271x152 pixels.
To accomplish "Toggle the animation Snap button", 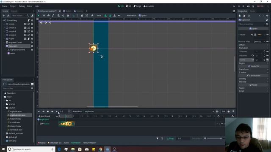I will (x=170, y=138).
